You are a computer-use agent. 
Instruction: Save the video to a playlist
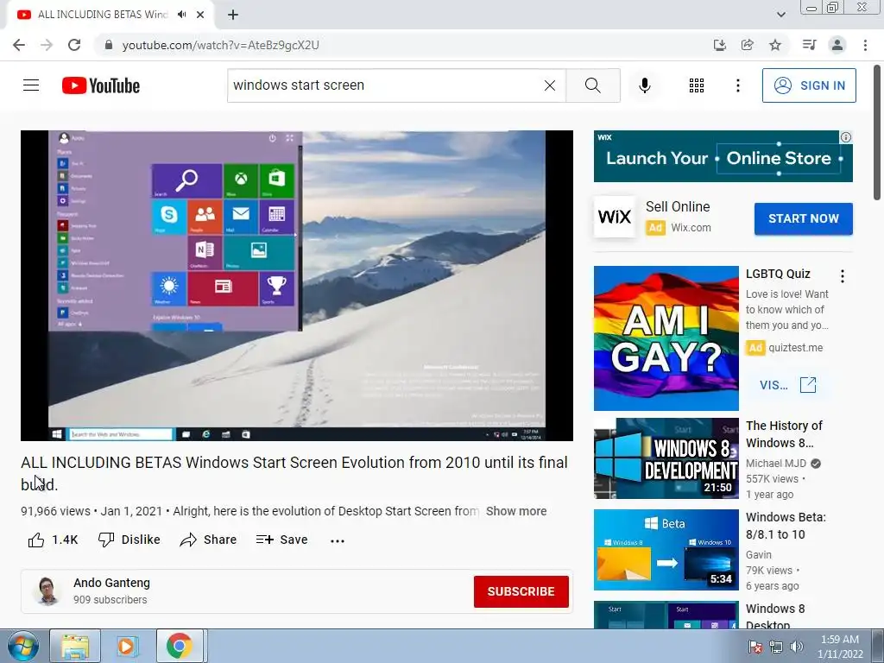click(281, 540)
